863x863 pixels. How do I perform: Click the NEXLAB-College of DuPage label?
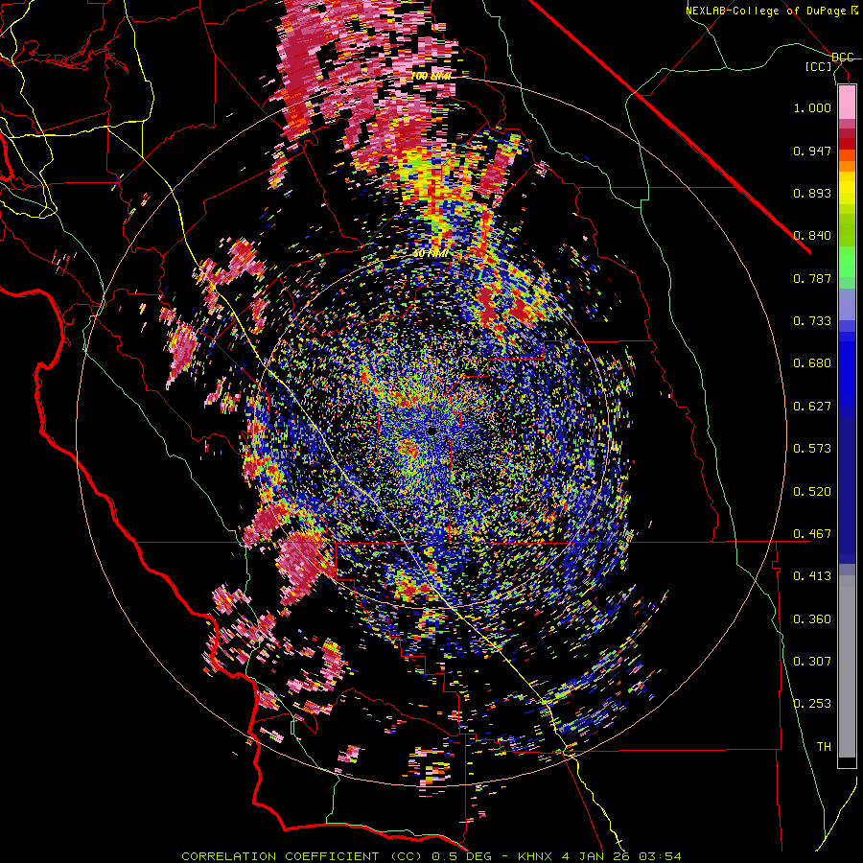(x=771, y=11)
